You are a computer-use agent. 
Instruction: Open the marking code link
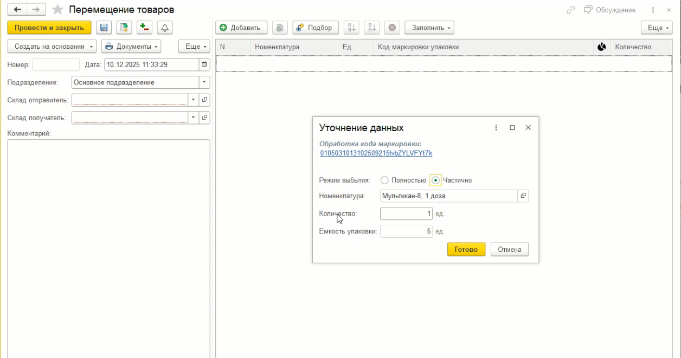point(376,153)
